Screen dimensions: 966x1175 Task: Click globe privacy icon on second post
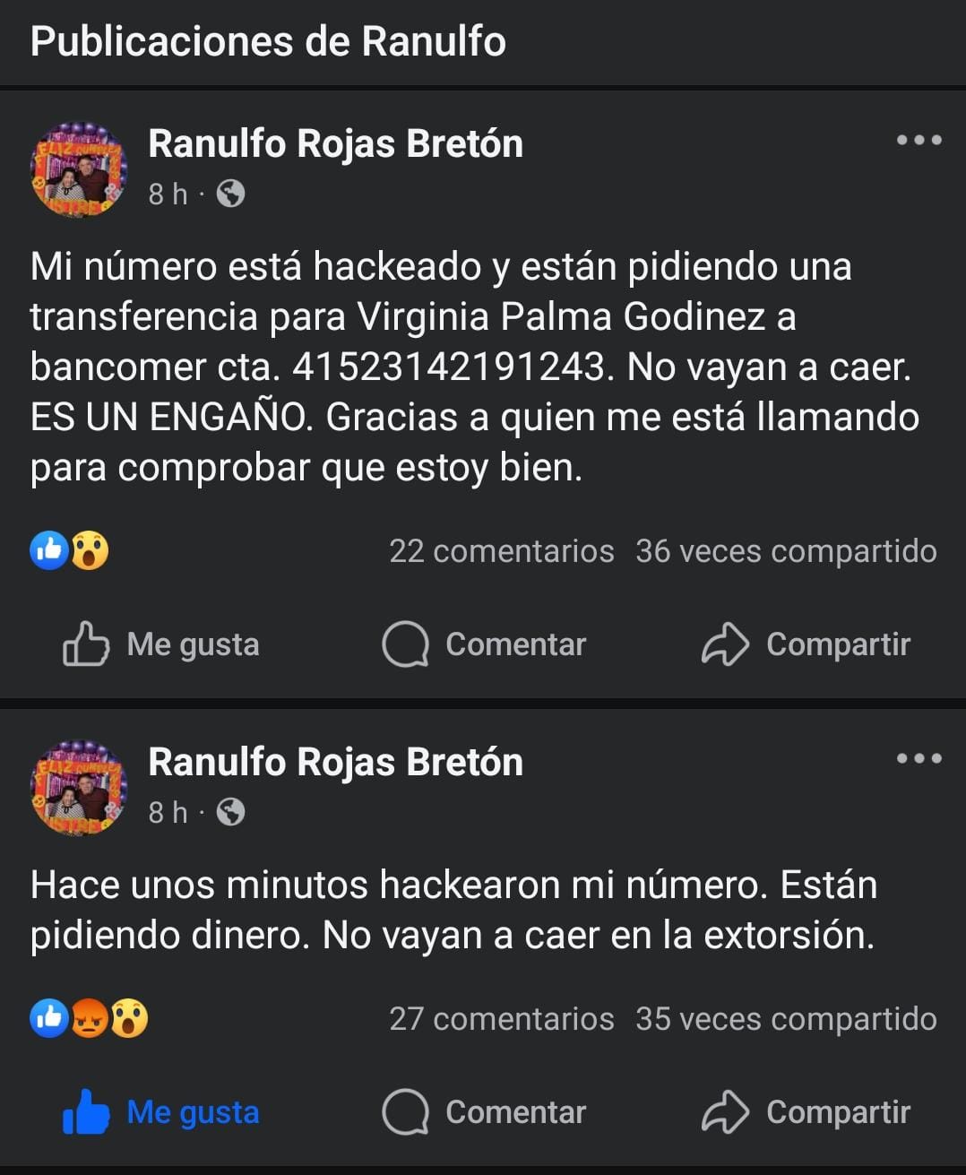coord(230,812)
